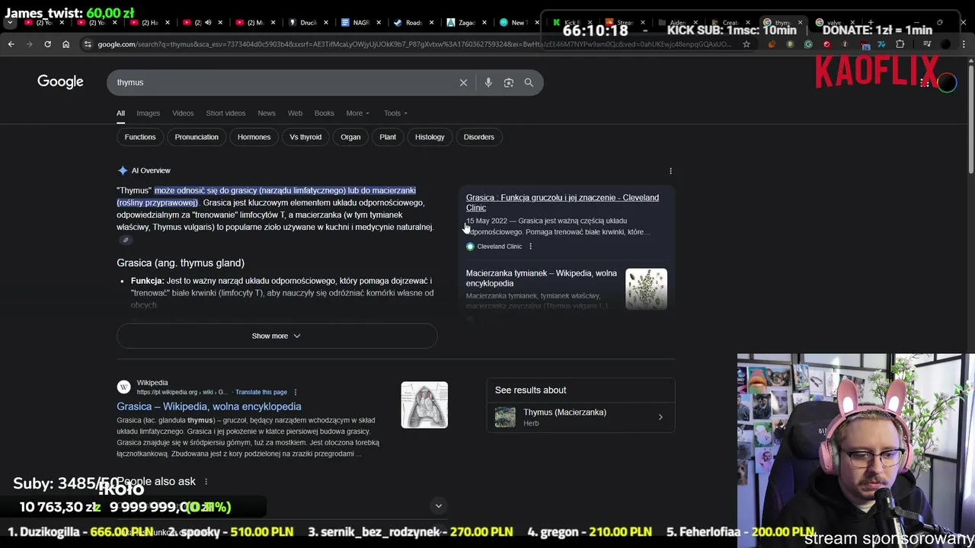Open AI Overview three-dot options
Screen dimensions: 975x548
click(670, 170)
